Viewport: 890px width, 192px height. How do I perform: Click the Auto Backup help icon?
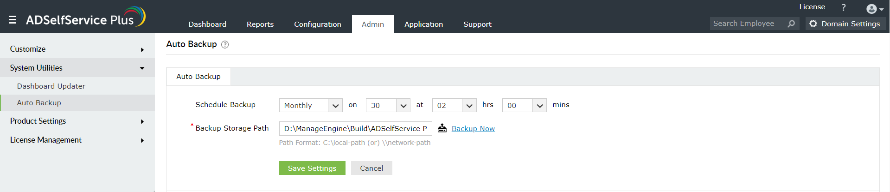point(225,45)
